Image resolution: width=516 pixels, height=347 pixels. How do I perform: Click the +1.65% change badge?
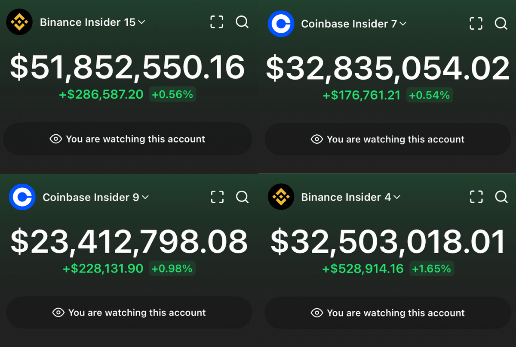pyautogui.click(x=432, y=269)
